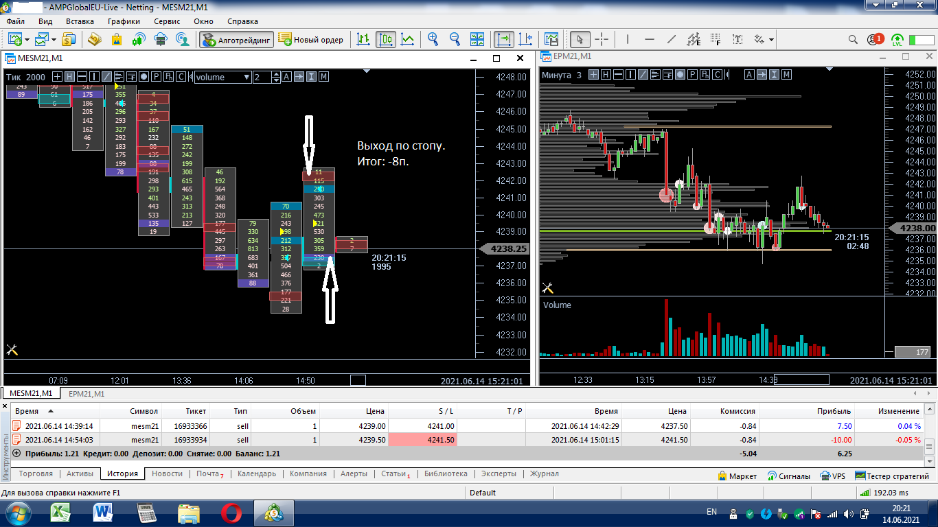Open the Графики menu
The height and width of the screenshot is (527, 938).
coord(124,21)
